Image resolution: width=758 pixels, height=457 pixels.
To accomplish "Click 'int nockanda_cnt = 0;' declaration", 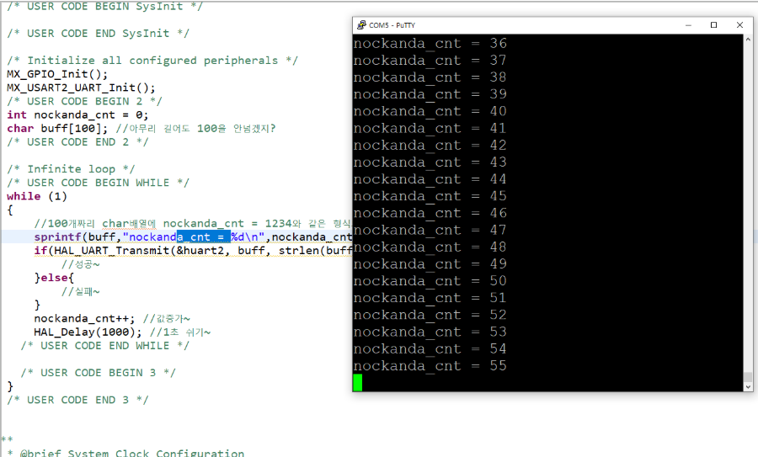I will pyautogui.click(x=77, y=115).
